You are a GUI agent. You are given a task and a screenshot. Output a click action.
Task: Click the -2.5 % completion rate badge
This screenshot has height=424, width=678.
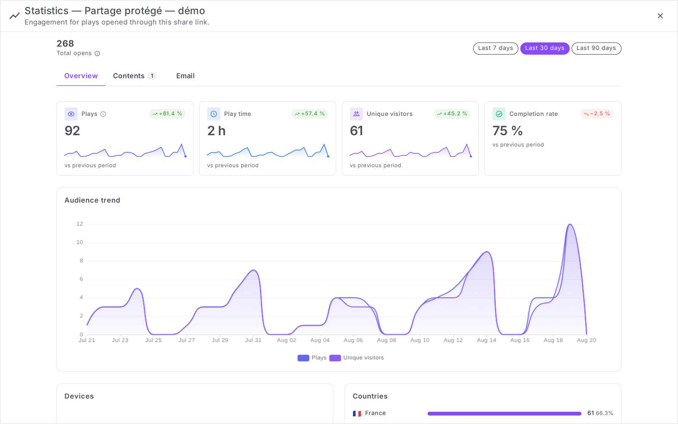point(597,114)
